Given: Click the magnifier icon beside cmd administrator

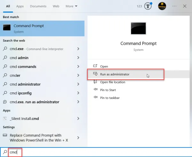Looking at the screenshot, I should (5, 84).
